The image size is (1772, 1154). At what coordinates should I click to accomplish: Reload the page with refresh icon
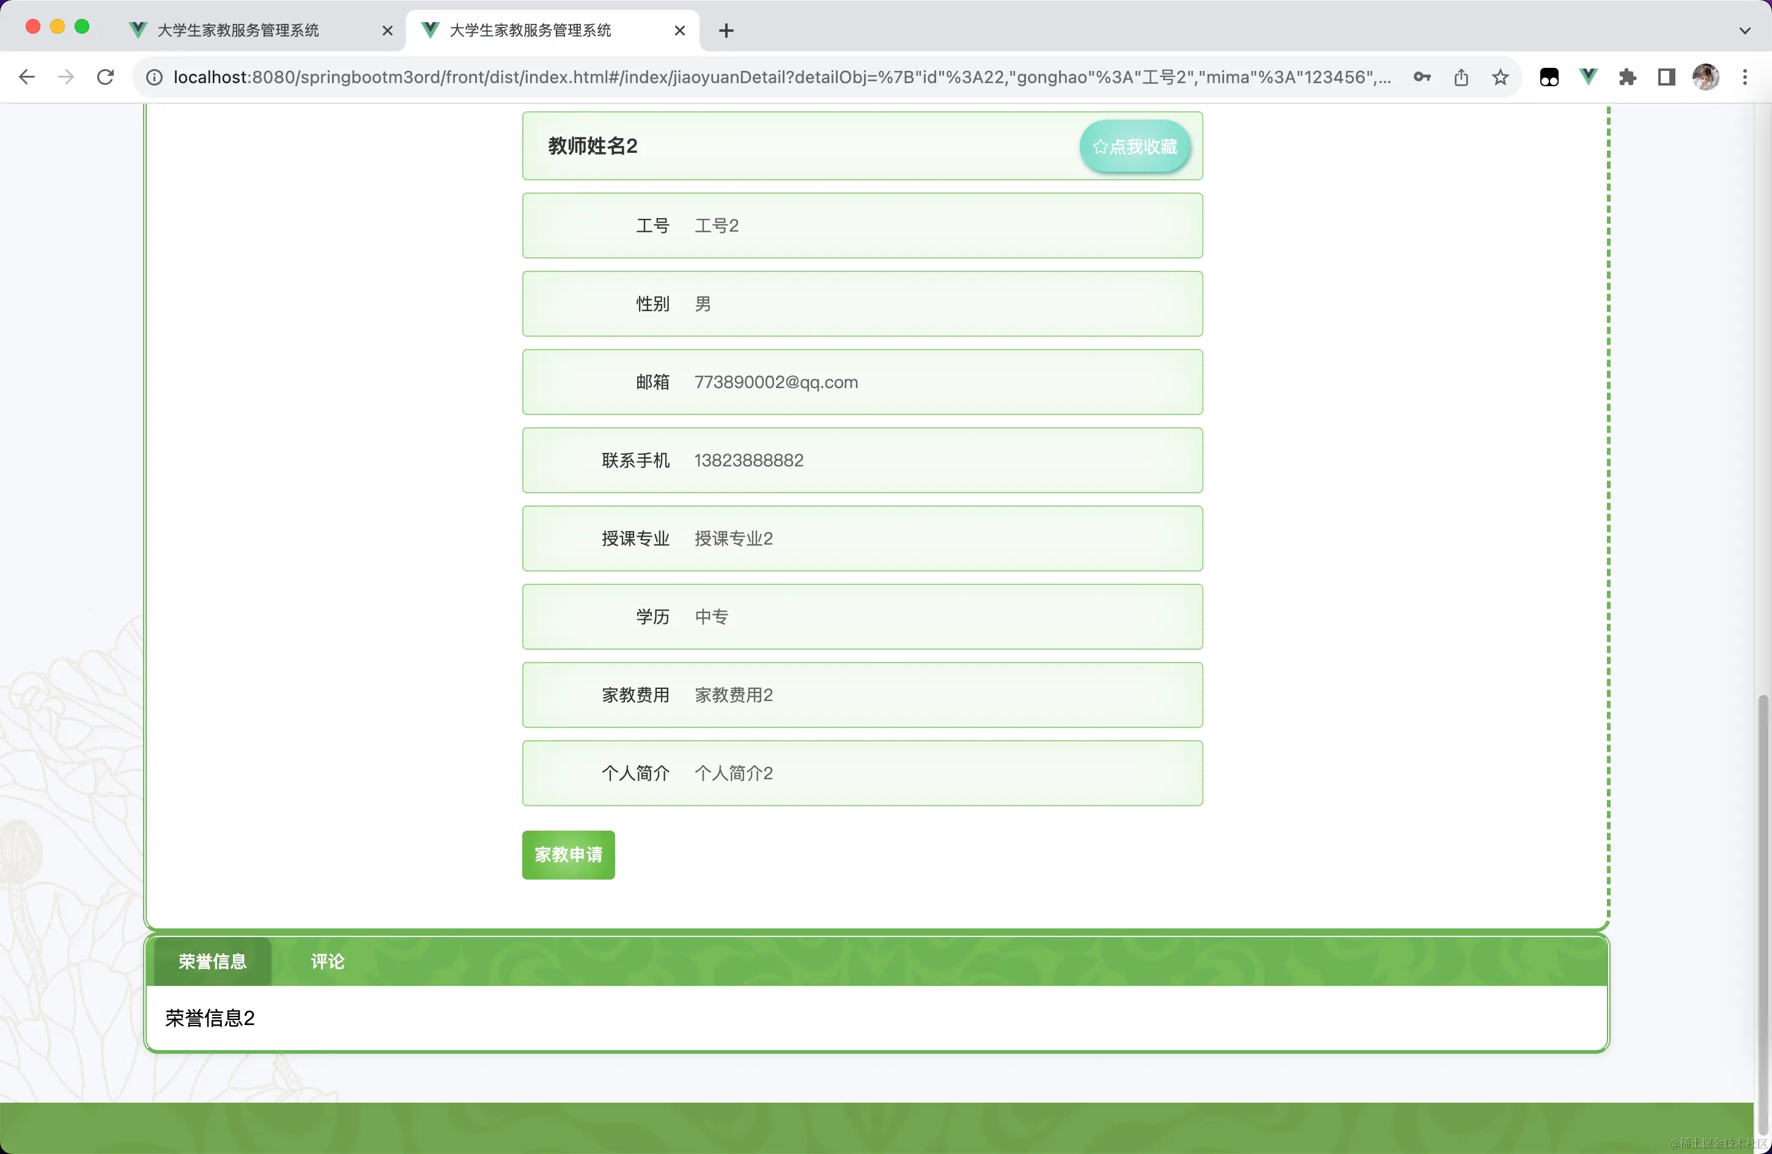106,78
